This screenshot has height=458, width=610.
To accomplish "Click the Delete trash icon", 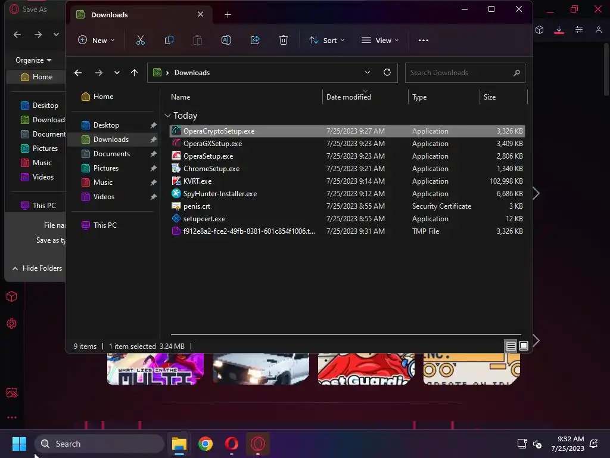I will (283, 40).
